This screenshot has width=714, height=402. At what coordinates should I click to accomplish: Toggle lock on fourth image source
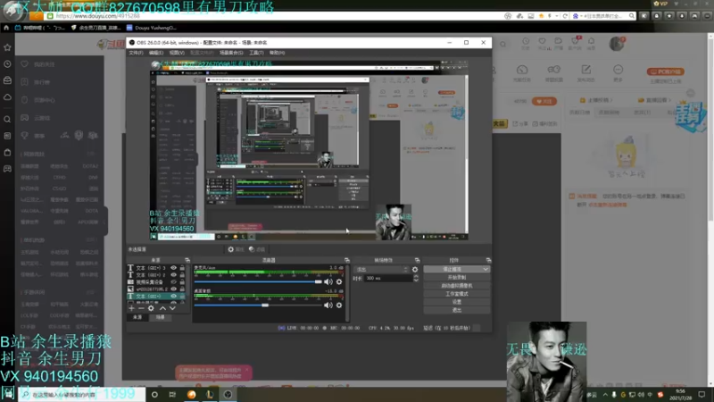click(x=182, y=289)
